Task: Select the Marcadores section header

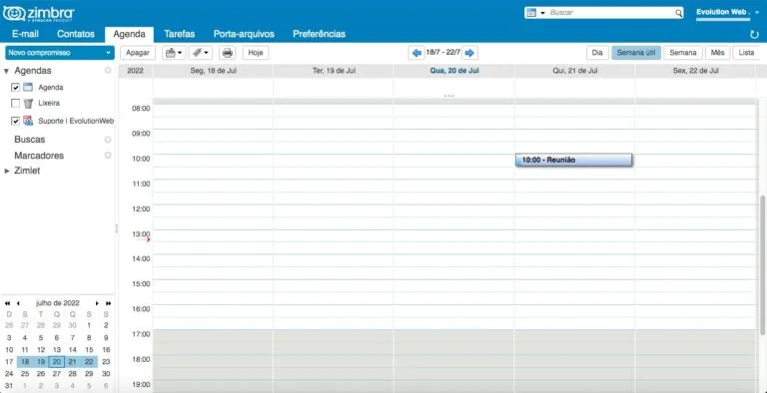Action: click(x=39, y=156)
